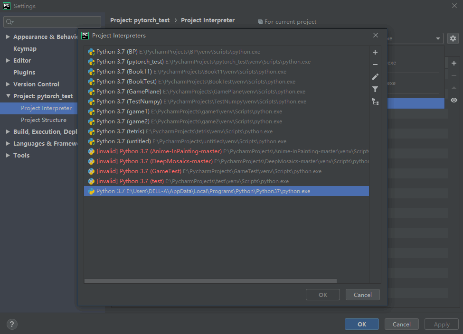Click the horizontal scrollbar of the interpreter list

click(210, 281)
